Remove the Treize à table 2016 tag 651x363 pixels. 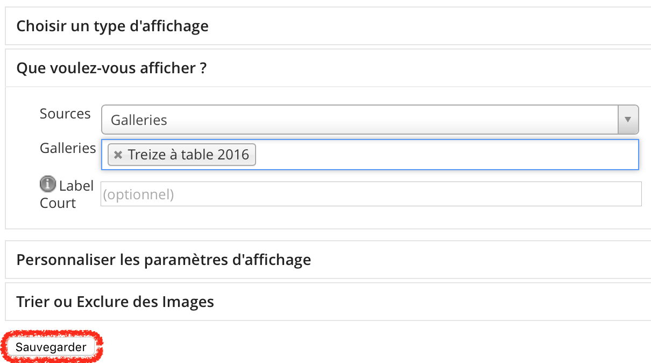coord(118,155)
